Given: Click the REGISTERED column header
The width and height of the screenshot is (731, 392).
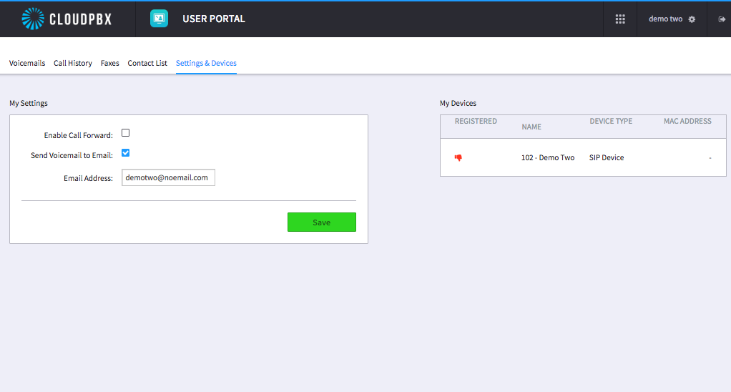Looking at the screenshot, I should tap(476, 121).
